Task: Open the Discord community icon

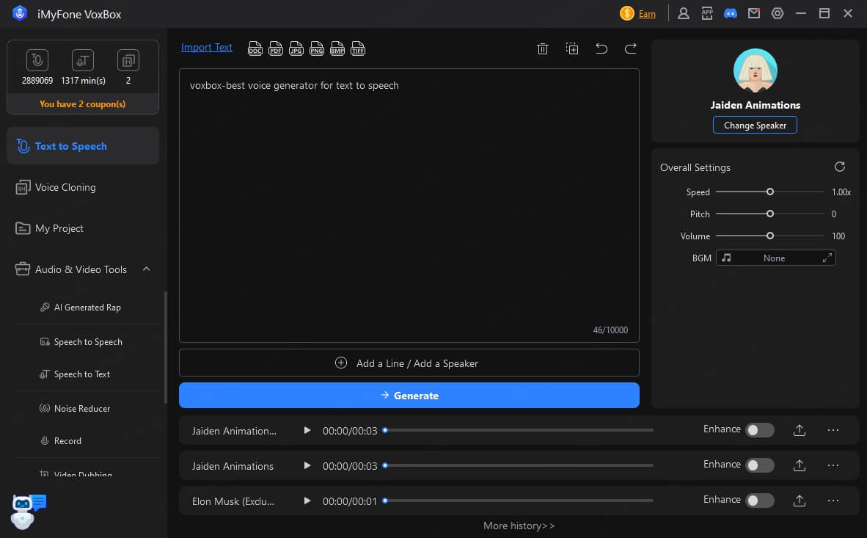Action: click(x=731, y=13)
